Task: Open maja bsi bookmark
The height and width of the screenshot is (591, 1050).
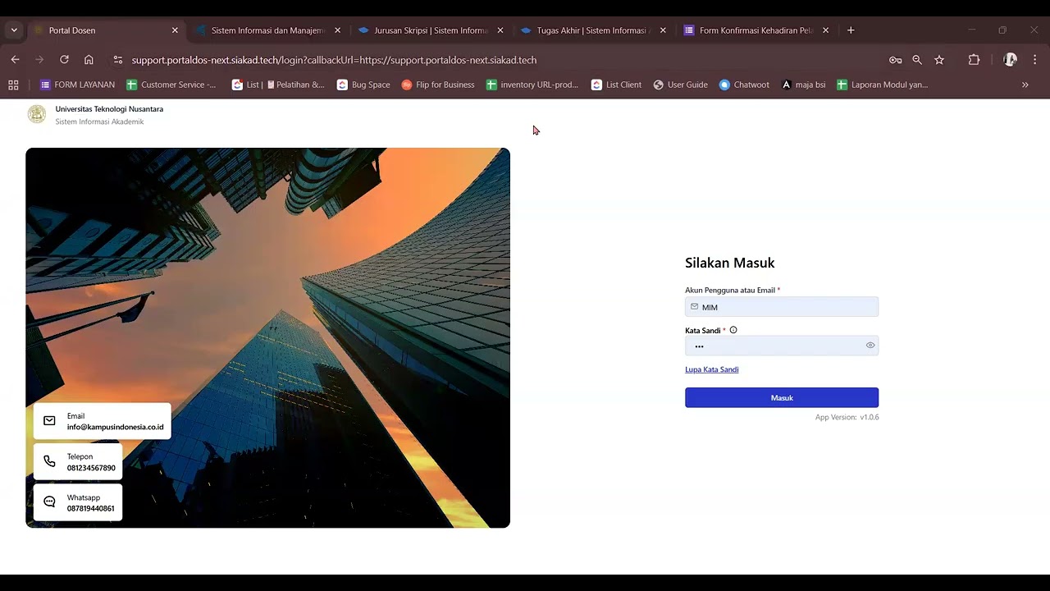Action: pyautogui.click(x=803, y=85)
